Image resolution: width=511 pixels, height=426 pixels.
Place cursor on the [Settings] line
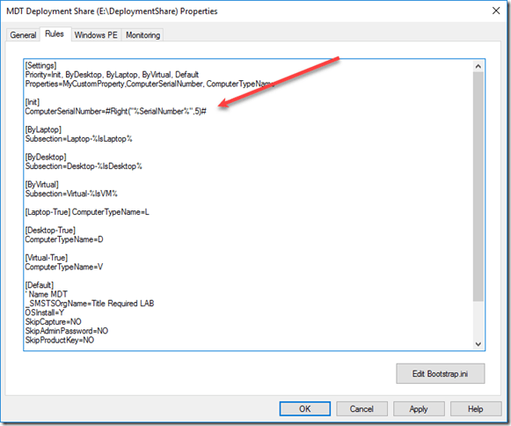(x=40, y=65)
